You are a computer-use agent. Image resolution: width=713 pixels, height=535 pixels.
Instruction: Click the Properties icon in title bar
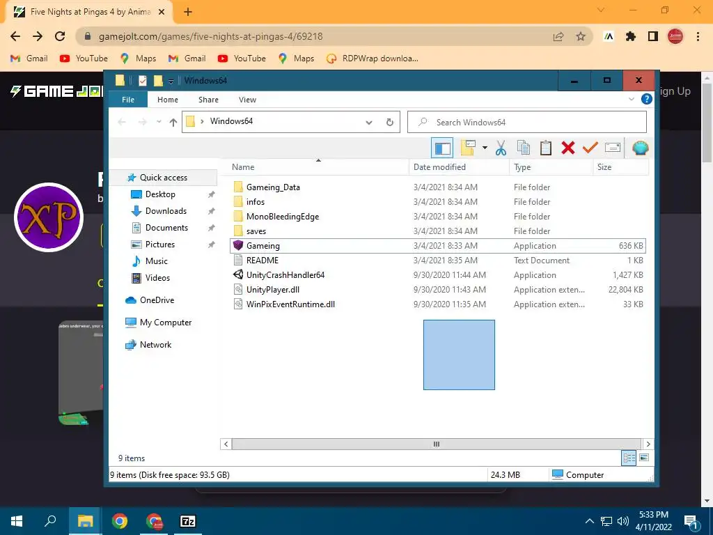pos(142,81)
